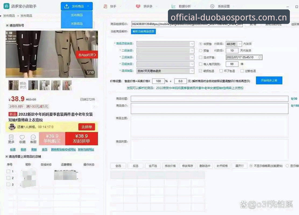Open the 退货类型 dropdown
This screenshot has width=299, height=215.
point(165,71)
